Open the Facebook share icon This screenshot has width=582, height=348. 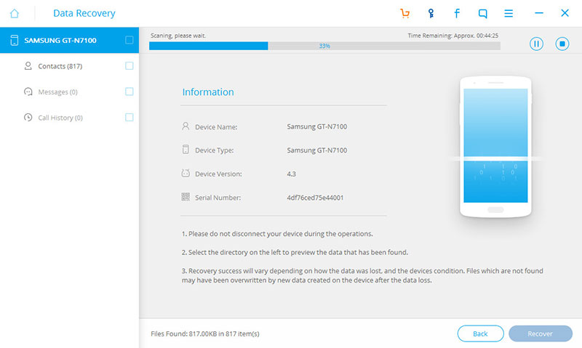tap(457, 13)
